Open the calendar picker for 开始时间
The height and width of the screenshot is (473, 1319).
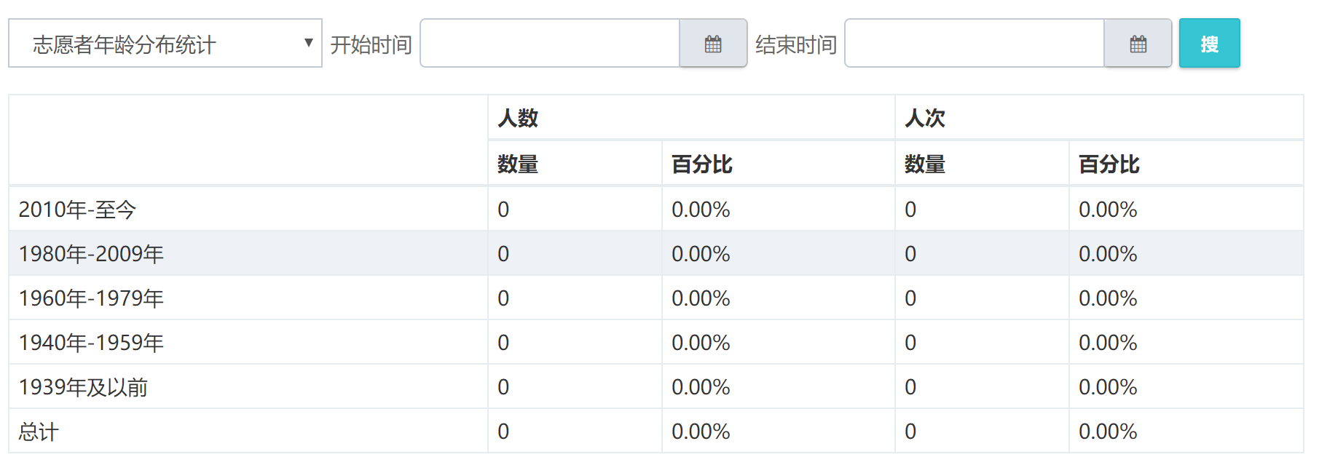(x=713, y=44)
